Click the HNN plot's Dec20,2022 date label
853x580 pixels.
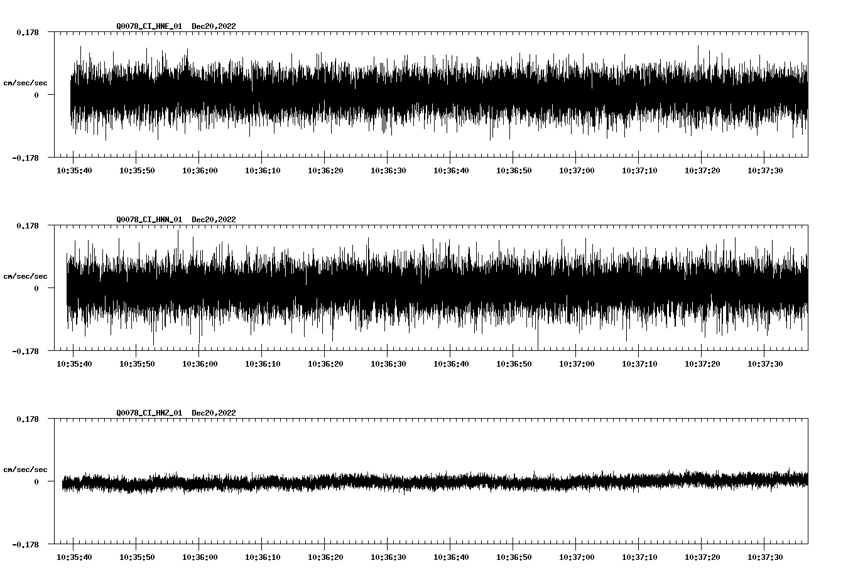[x=214, y=220]
